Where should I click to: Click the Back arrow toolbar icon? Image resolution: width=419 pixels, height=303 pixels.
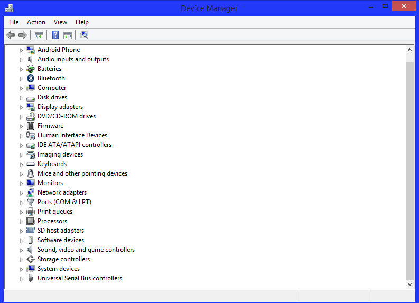point(11,35)
